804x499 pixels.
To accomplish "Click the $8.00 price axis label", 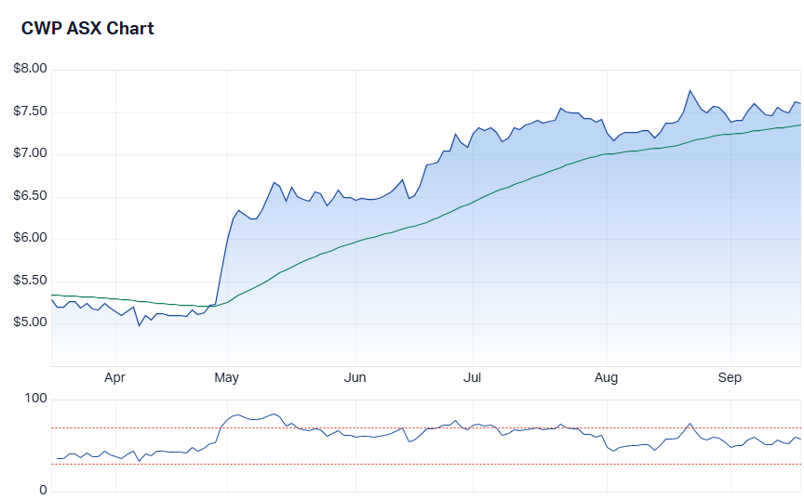I will click(x=31, y=70).
